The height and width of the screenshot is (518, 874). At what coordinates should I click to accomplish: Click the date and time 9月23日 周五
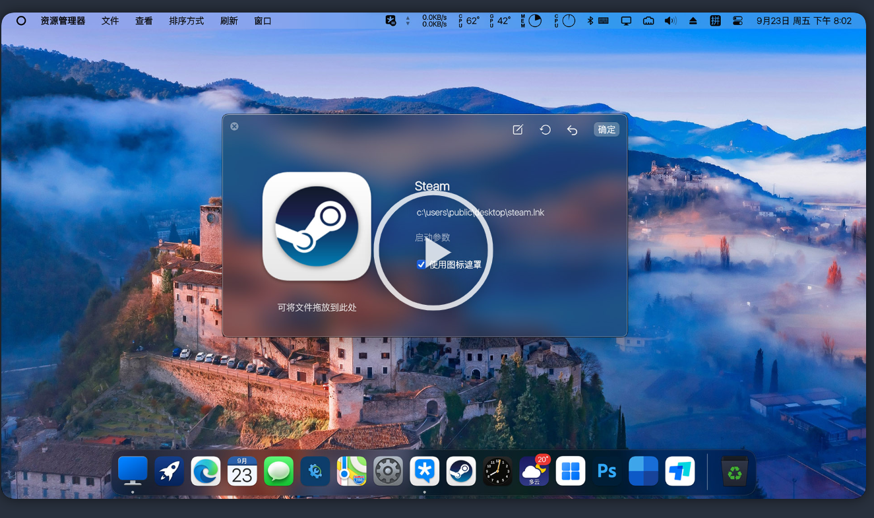pyautogui.click(x=804, y=21)
